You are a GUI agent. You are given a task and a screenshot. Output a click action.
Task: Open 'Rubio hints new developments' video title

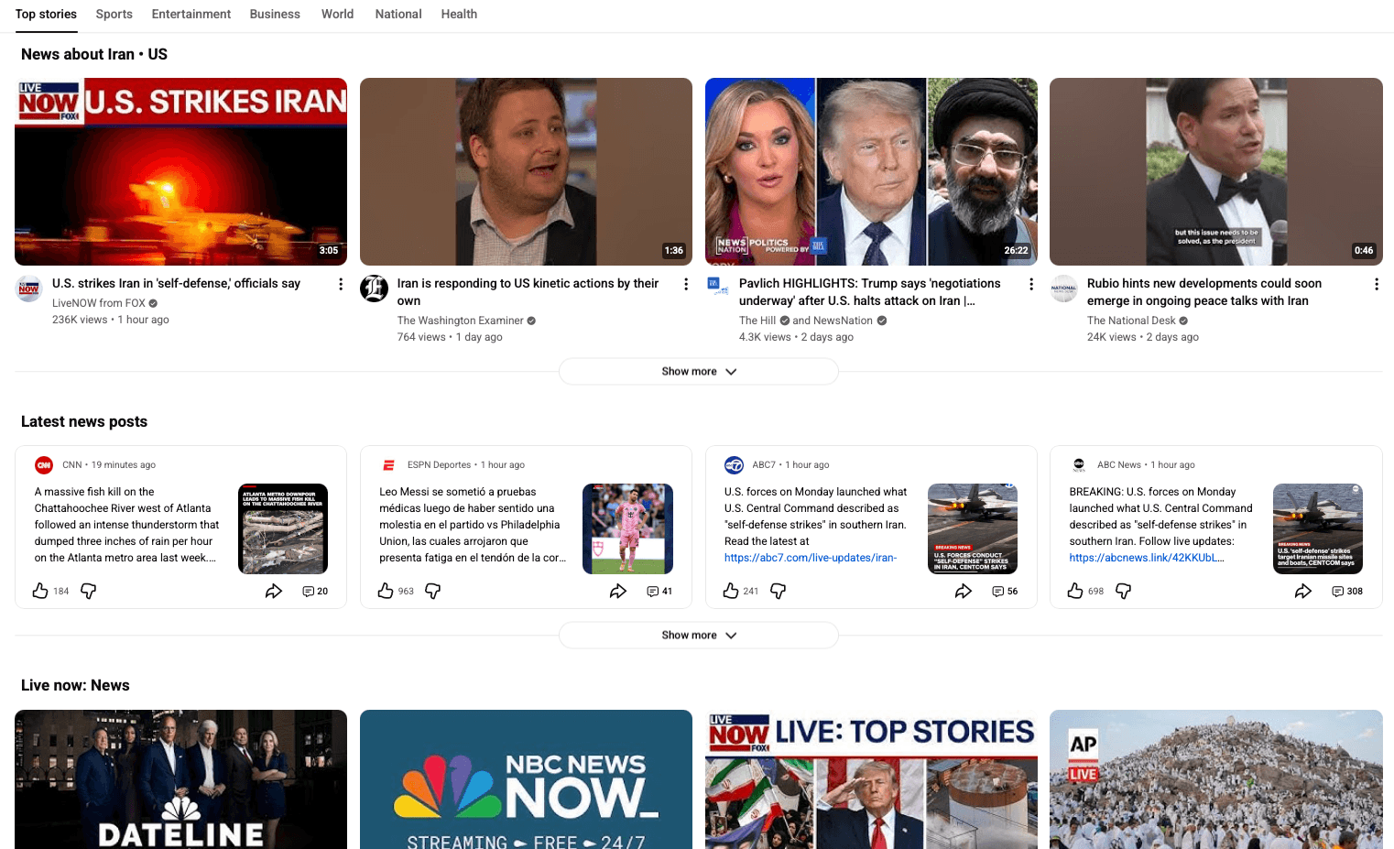click(x=1204, y=292)
